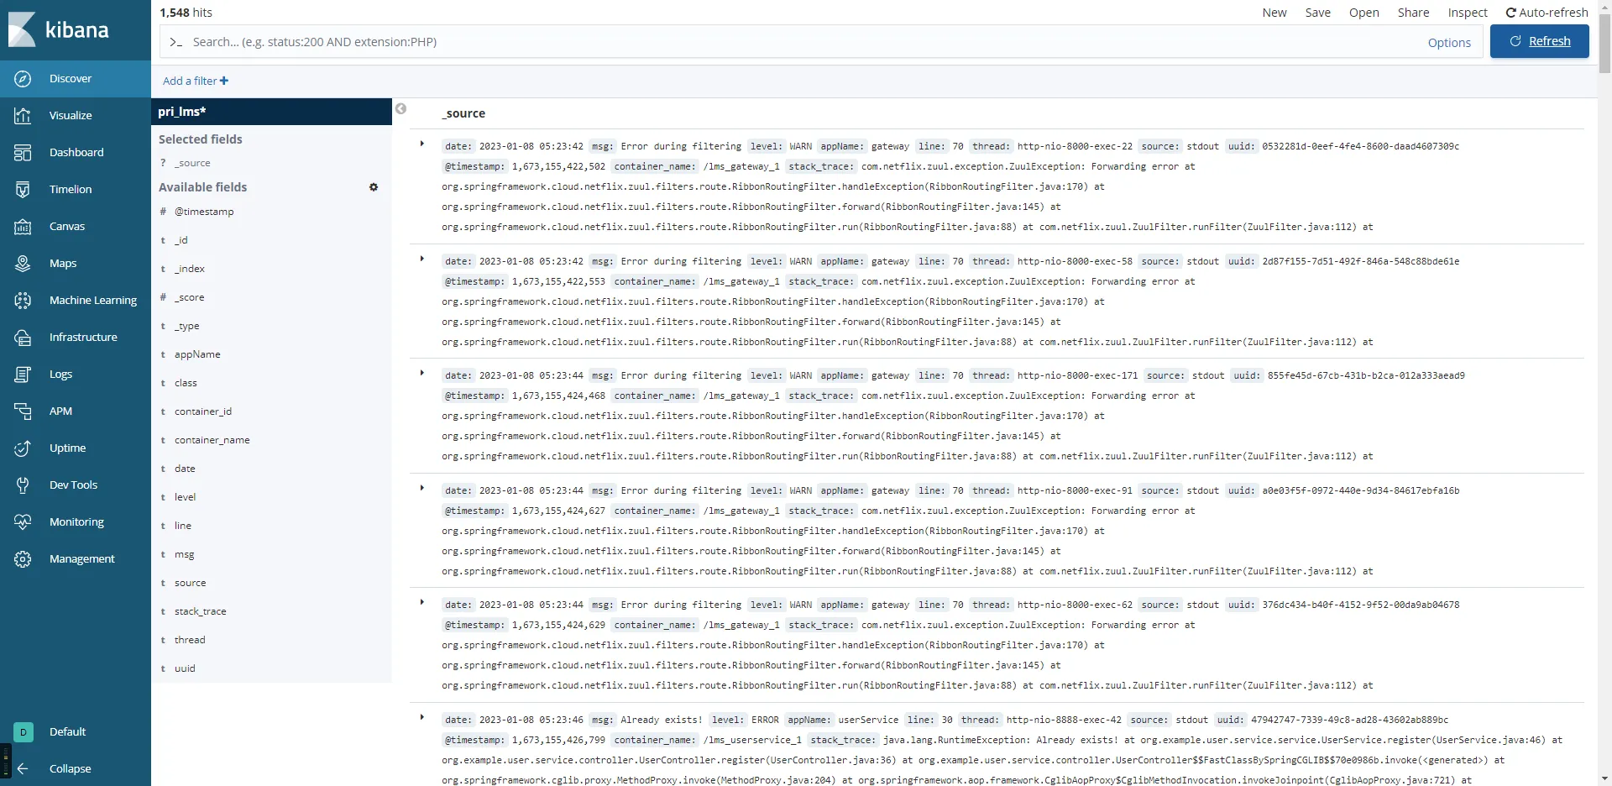Open the Inspect menu item

point(1467,13)
